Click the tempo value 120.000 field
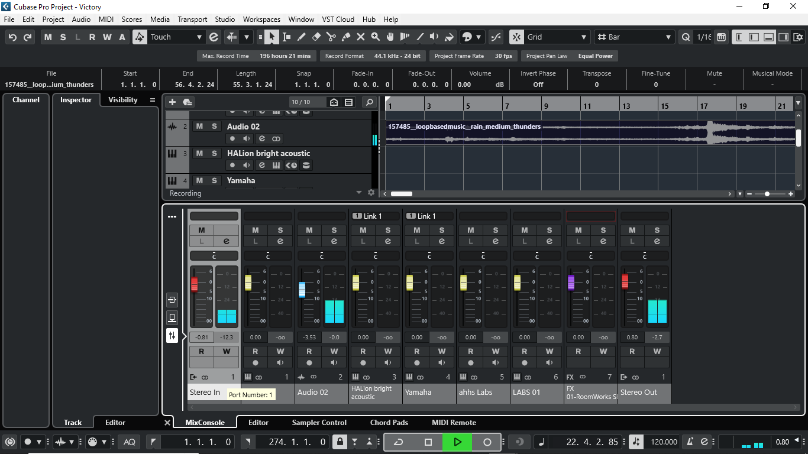Screen dimensions: 808x454 664,442
